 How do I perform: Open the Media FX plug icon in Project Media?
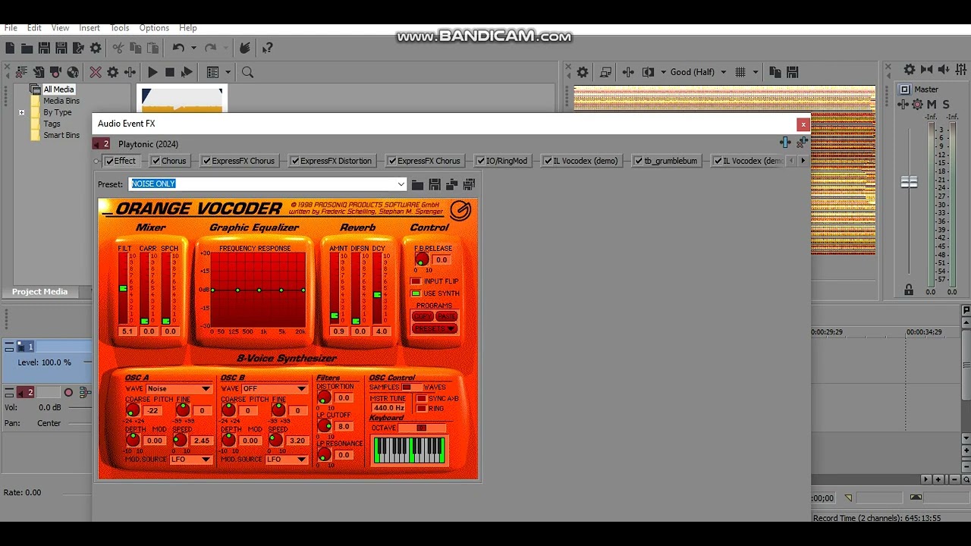click(130, 72)
